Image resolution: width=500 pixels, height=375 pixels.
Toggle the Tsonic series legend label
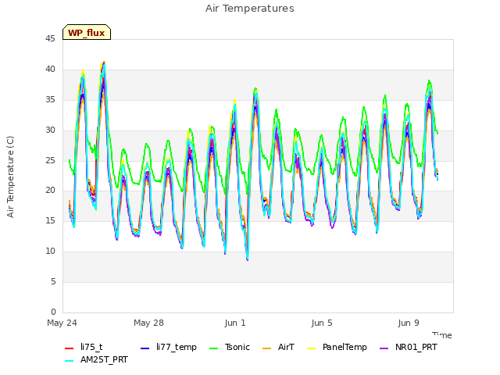click(x=237, y=347)
